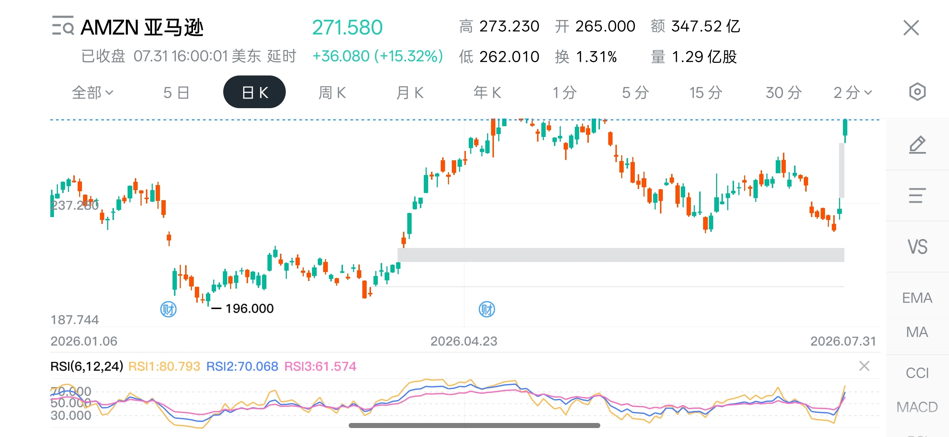
Task: Enable the EMA indicator
Action: [x=917, y=298]
